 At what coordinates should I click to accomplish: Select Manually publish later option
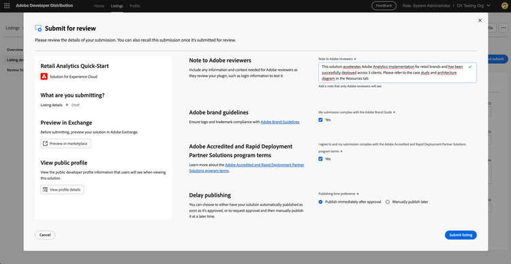point(388,202)
